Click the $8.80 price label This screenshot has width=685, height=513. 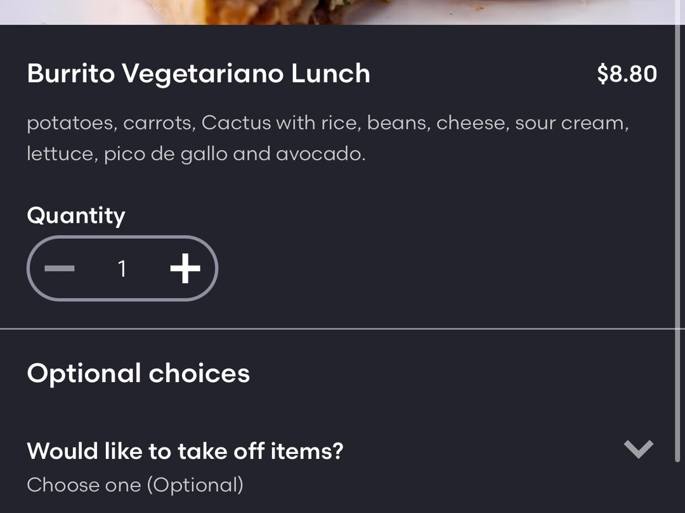(627, 73)
